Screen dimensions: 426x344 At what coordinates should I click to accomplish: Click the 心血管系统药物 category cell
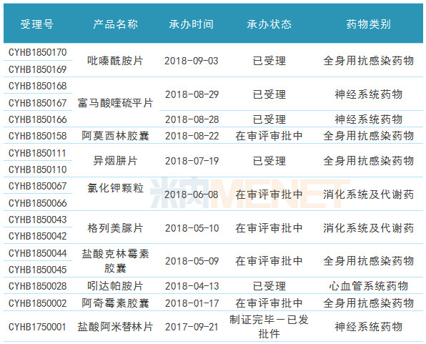tap(368, 286)
